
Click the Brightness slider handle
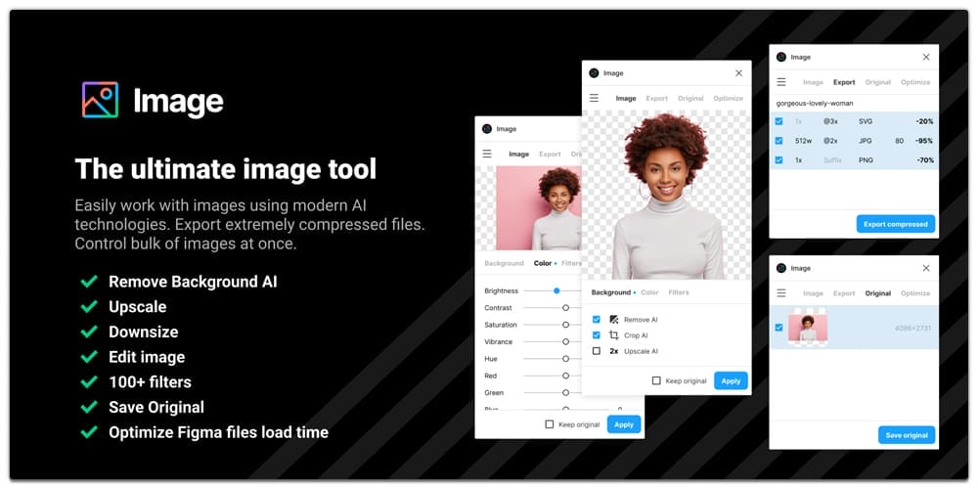[557, 290]
